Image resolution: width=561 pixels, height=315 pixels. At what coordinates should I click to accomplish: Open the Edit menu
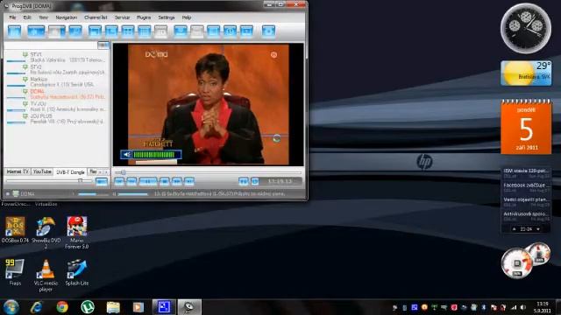pos(27,17)
